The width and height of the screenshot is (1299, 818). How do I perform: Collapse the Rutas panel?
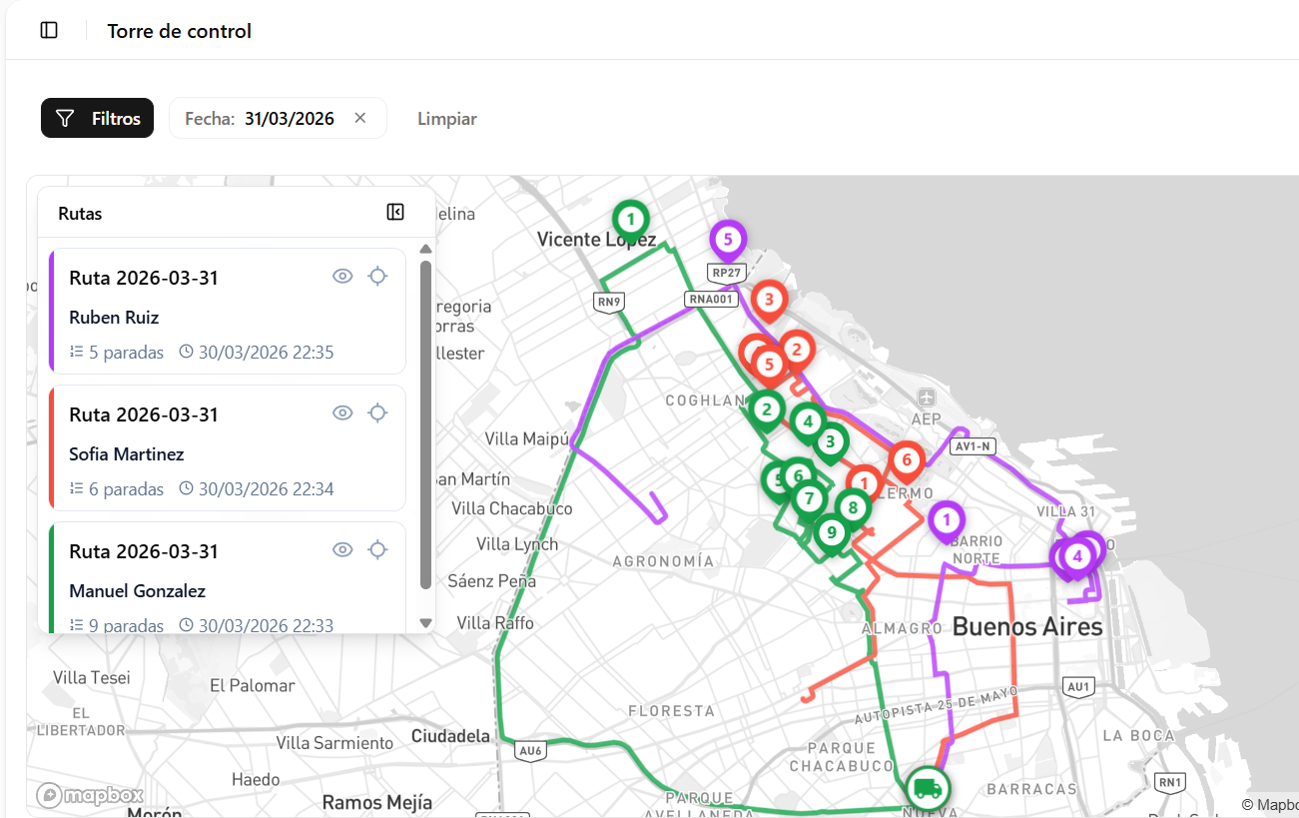point(395,212)
